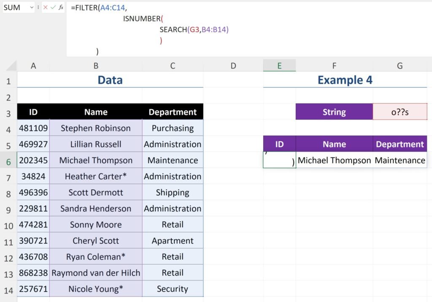The width and height of the screenshot is (432, 302).
Task: Select the column B header
Action: pyautogui.click(x=96, y=65)
